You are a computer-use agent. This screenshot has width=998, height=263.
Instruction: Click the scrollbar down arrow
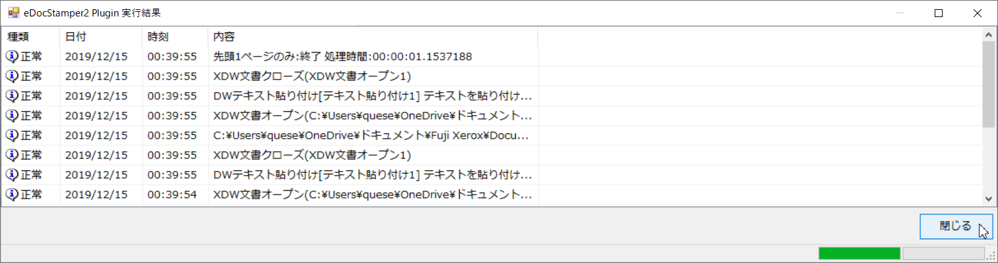click(x=988, y=199)
